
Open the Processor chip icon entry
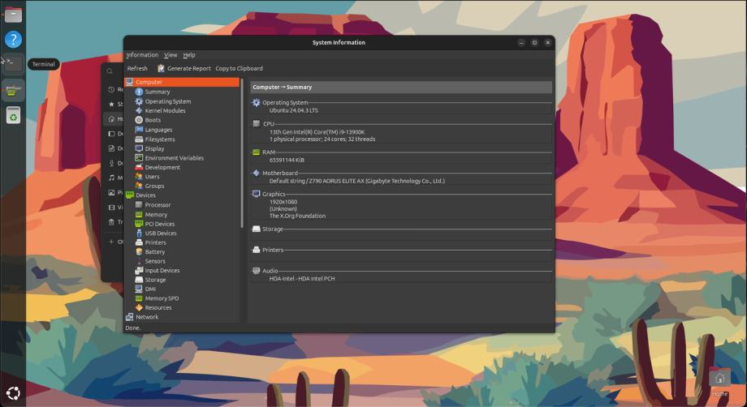click(x=139, y=205)
